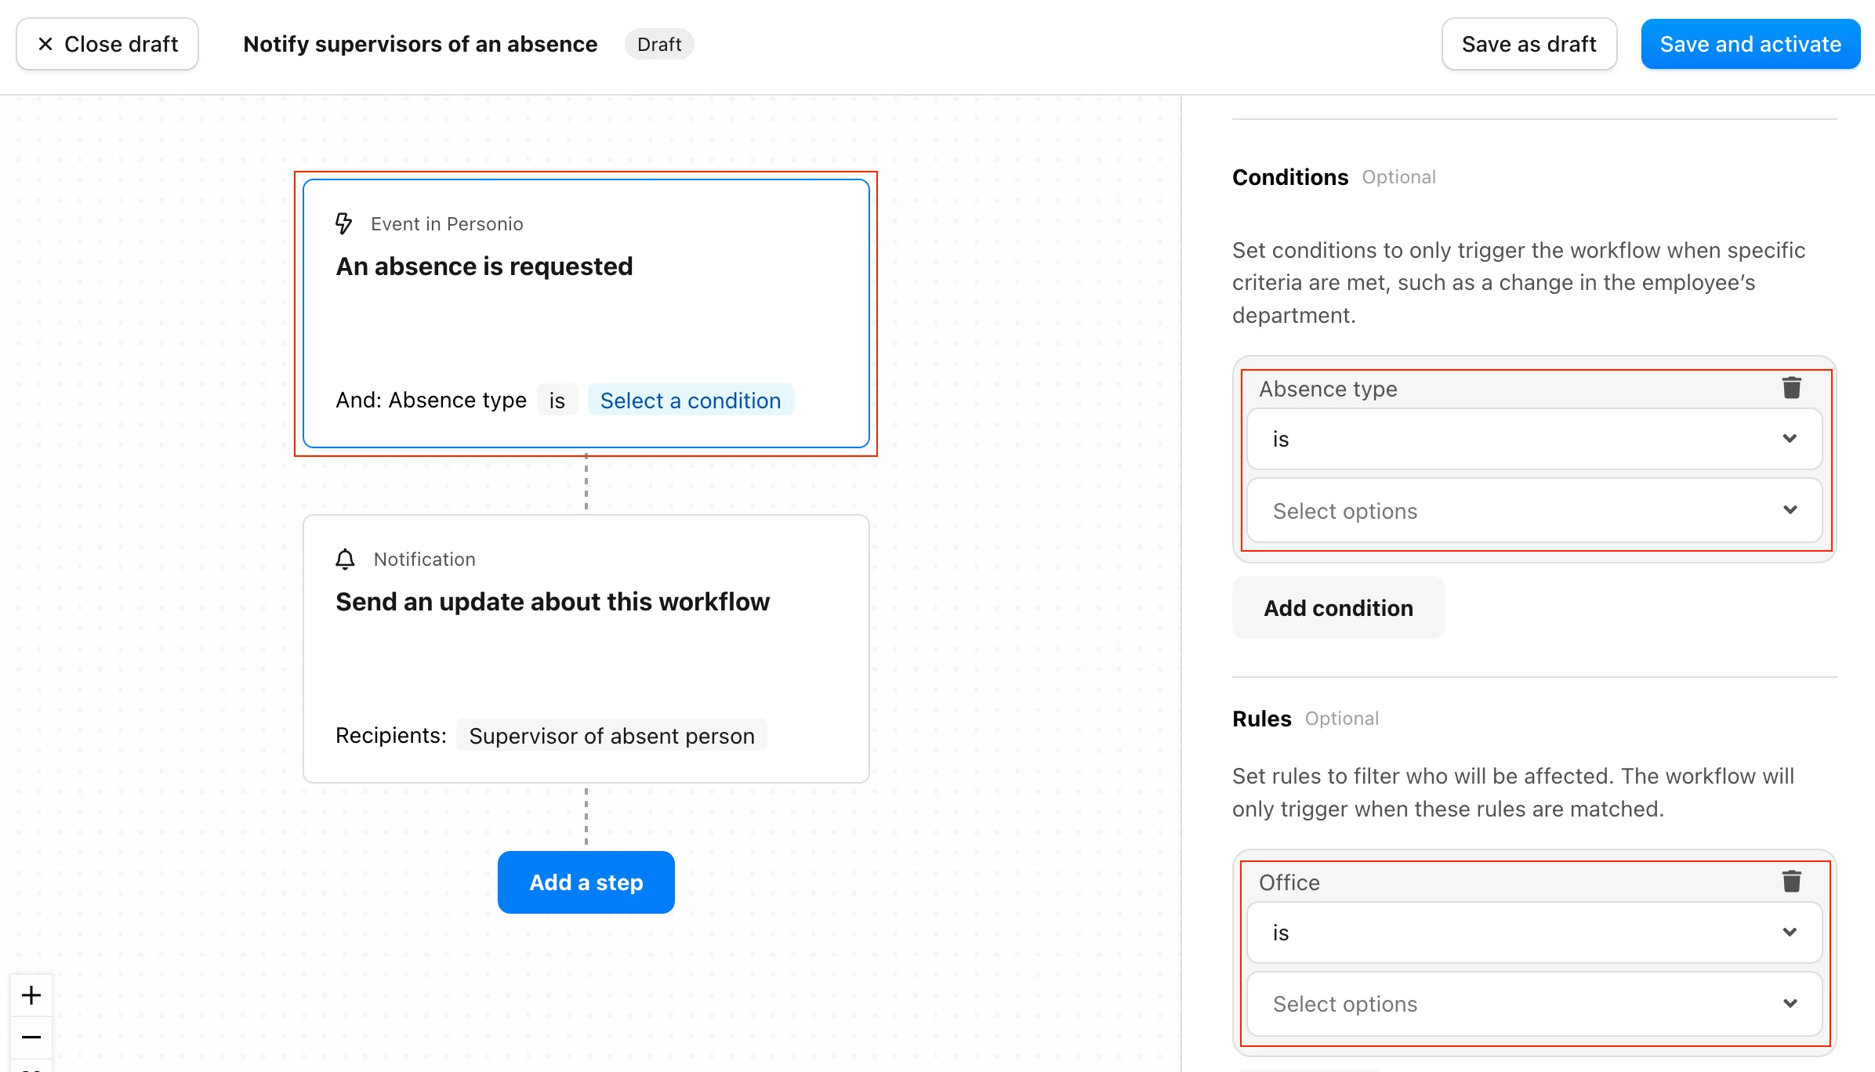Zoom in on the workflow canvas
The width and height of the screenshot is (1875, 1072).
31,995
